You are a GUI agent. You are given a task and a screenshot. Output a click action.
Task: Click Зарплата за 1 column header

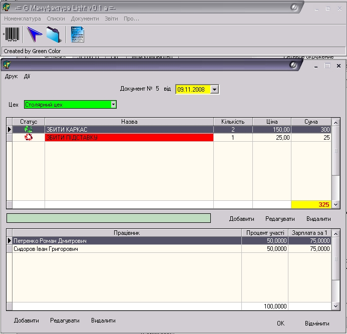pos(309,233)
